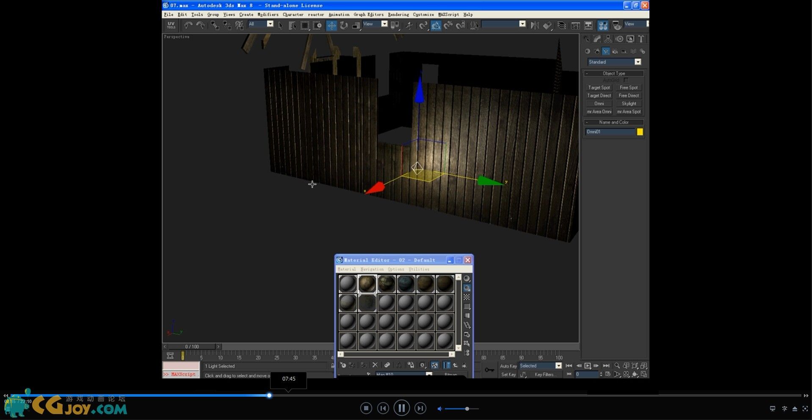Screen dimensions: 812x420
Task: Open the selection filter All dropdown
Action: tap(261, 24)
